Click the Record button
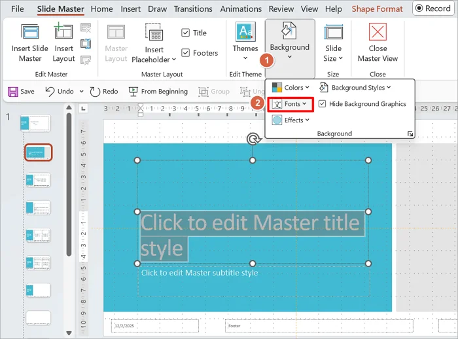This screenshot has height=339, width=458. (433, 9)
